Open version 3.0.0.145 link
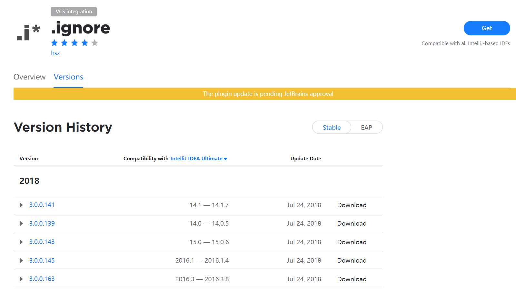This screenshot has width=516, height=289. (42, 260)
